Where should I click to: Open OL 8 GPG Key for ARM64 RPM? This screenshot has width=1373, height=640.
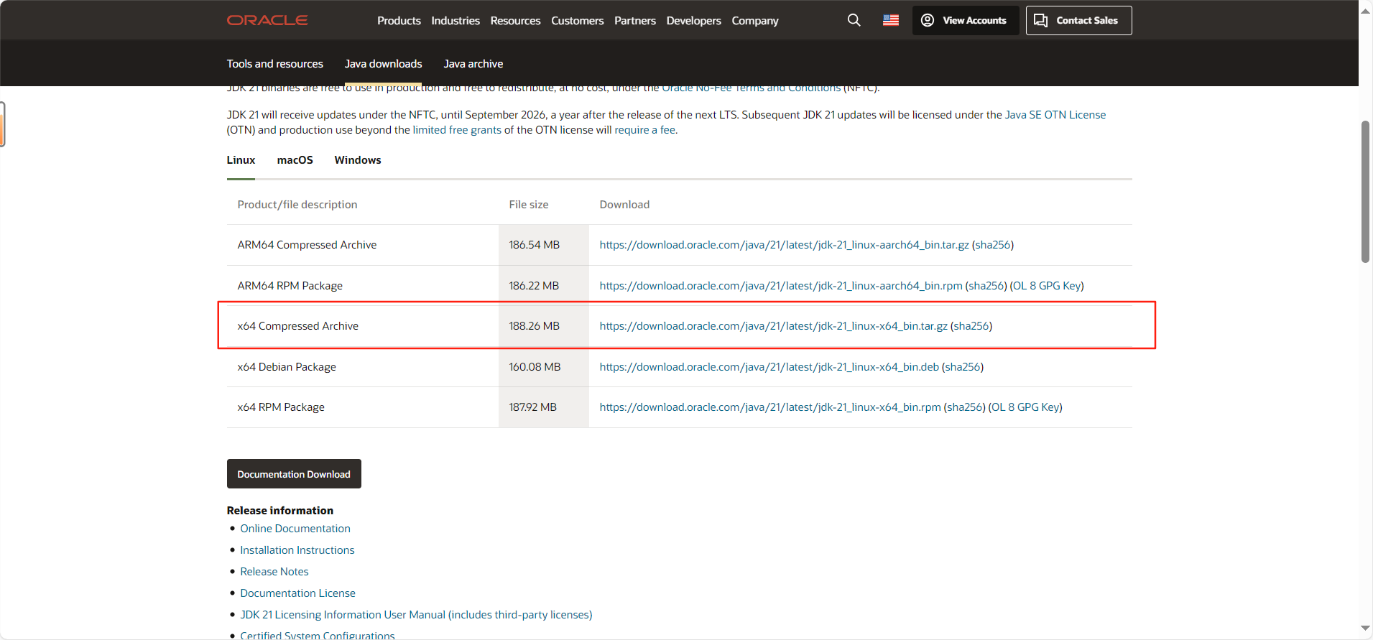coord(1047,286)
